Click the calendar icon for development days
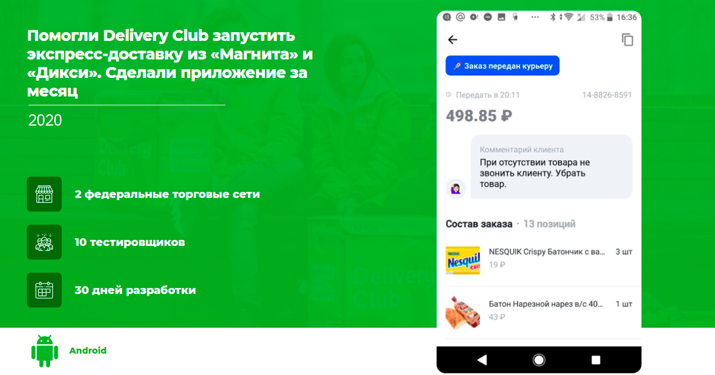The width and height of the screenshot is (715, 375). [44, 290]
